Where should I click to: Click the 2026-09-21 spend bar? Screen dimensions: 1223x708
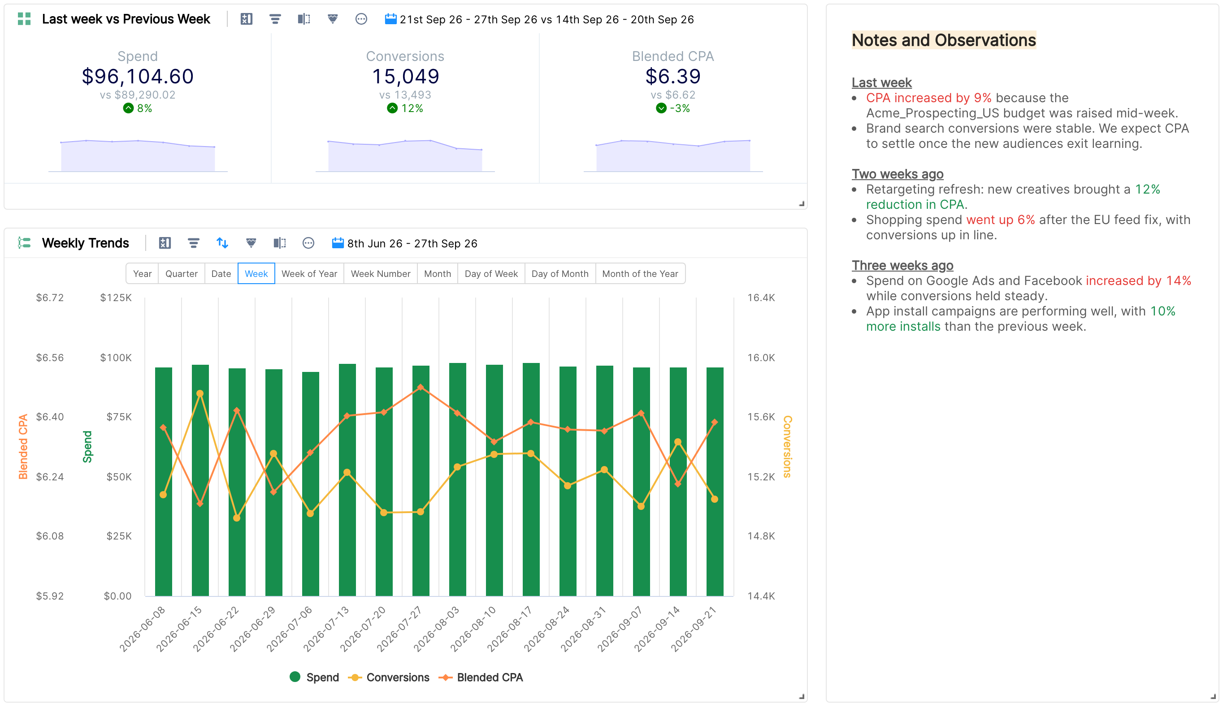(715, 482)
